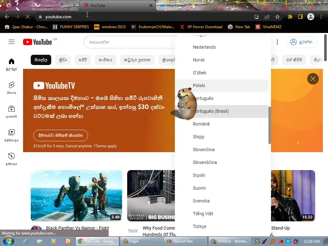328x246 pixels.
Task: Select Nederlands language
Action: pyautogui.click(x=222, y=47)
